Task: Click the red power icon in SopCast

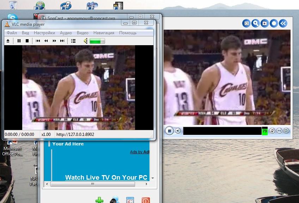Action: (146, 200)
